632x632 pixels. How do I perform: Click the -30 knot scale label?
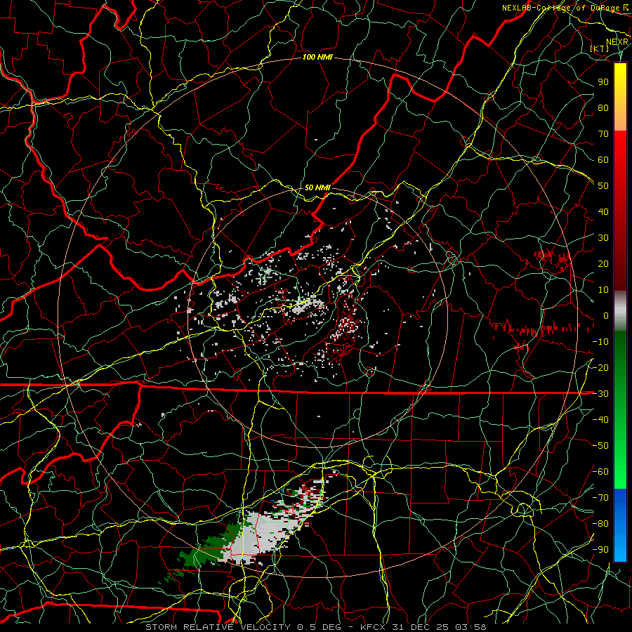pyautogui.click(x=600, y=394)
